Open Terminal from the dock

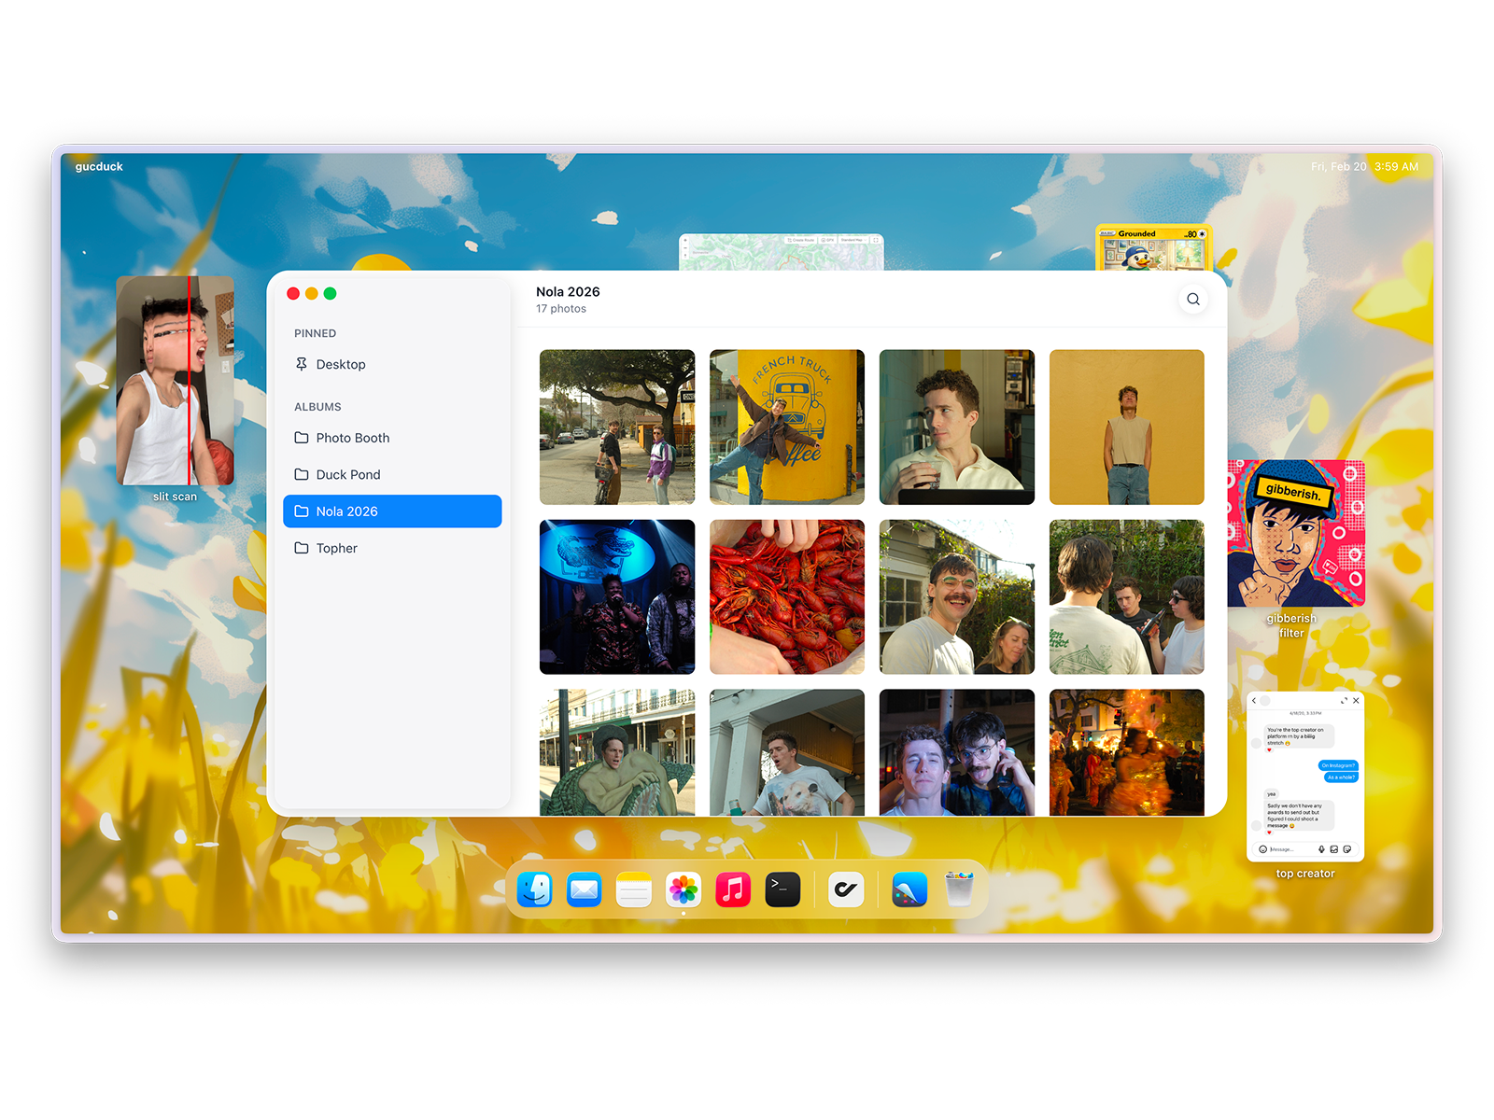(782, 889)
